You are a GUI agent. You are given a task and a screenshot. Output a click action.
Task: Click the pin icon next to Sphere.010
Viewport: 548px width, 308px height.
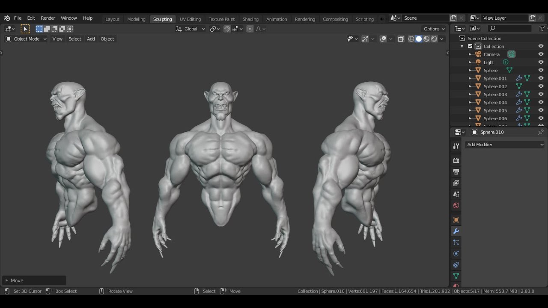[541, 132]
